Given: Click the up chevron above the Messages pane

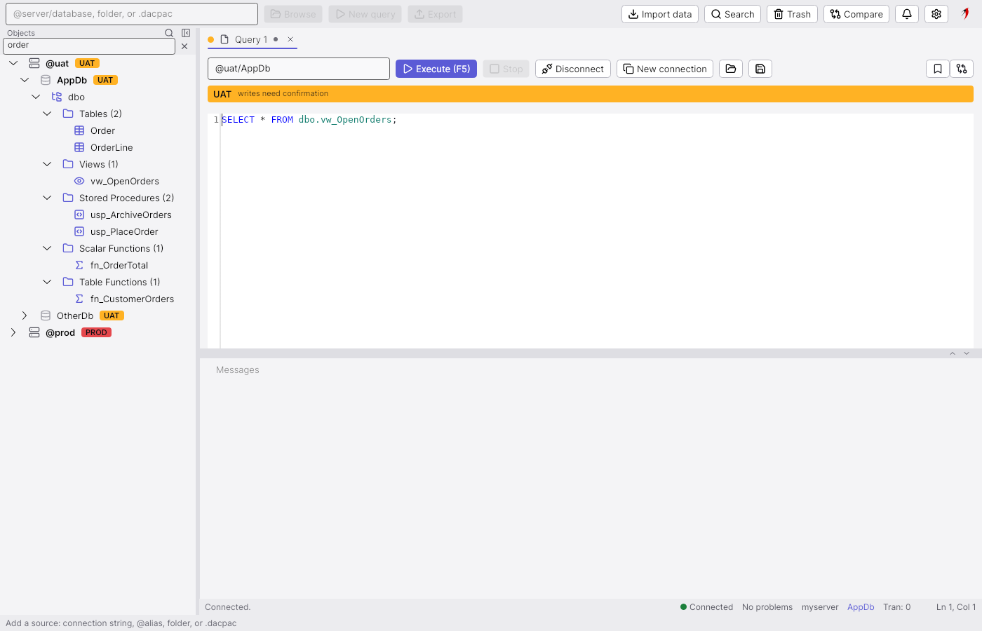Looking at the screenshot, I should coord(953,353).
